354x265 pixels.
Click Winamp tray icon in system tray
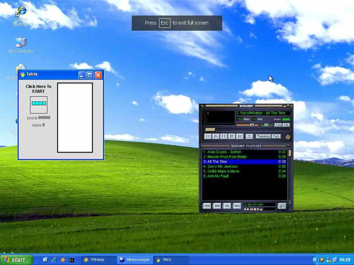pyautogui.click(x=322, y=260)
